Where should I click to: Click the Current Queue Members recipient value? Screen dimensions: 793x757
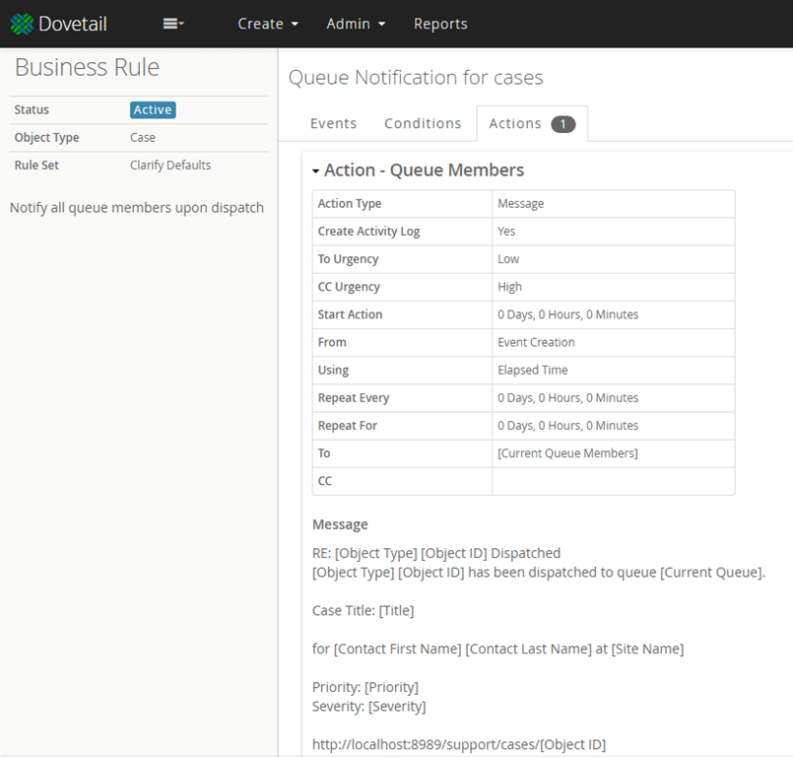567,453
